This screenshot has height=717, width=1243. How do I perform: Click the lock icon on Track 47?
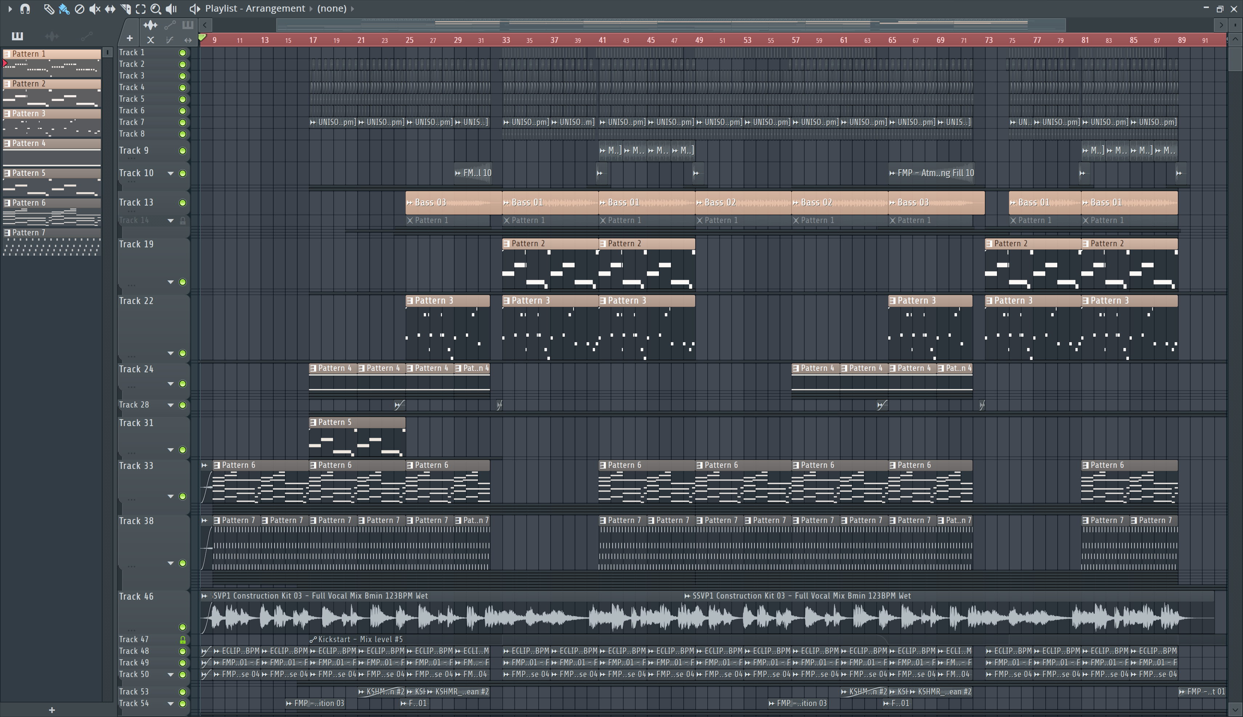[183, 640]
